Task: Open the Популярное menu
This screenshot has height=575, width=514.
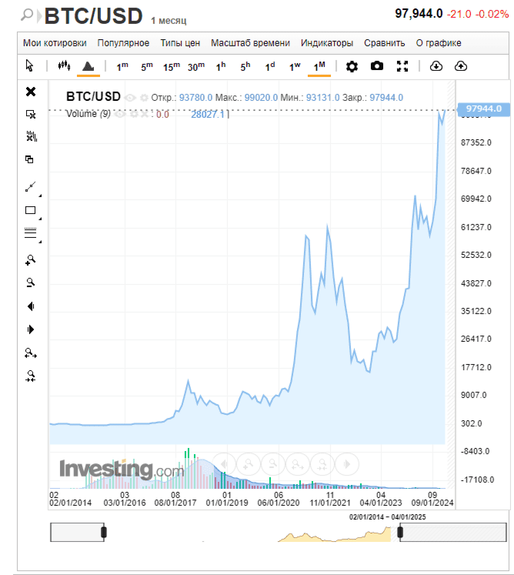Action: (123, 43)
